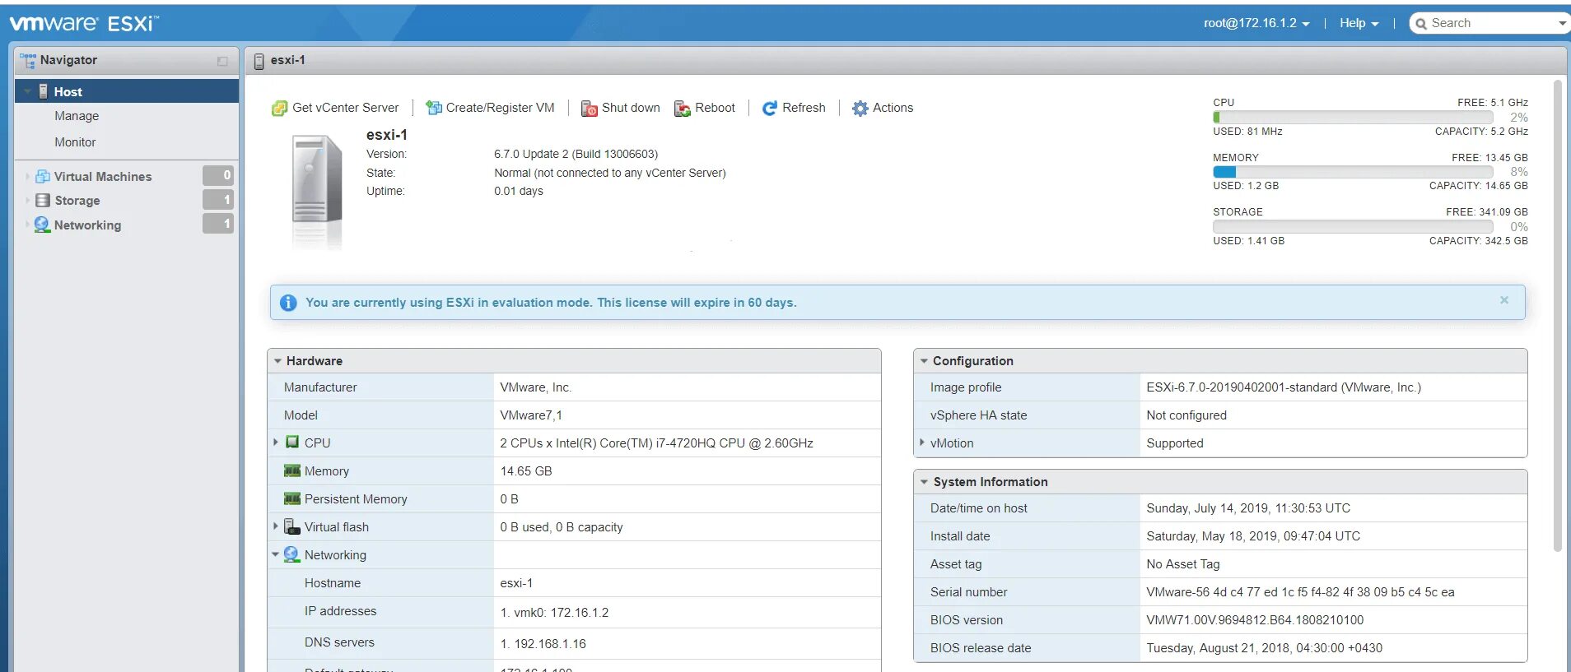Click Reboot button
This screenshot has width=1571, height=672.
point(705,108)
